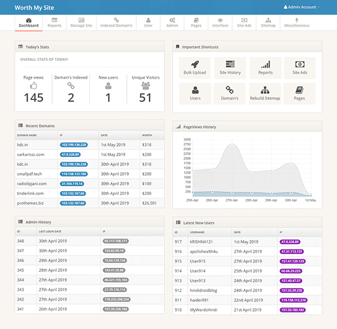Select the Rebuild Sitemap shortcut
The width and height of the screenshot is (337, 329).
click(x=265, y=90)
